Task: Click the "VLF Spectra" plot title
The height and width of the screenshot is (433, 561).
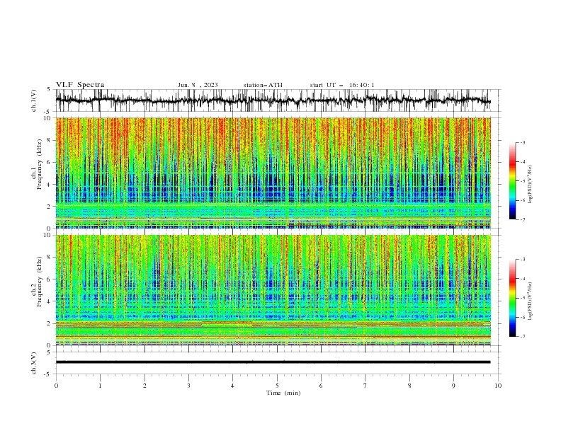Action: (x=80, y=85)
